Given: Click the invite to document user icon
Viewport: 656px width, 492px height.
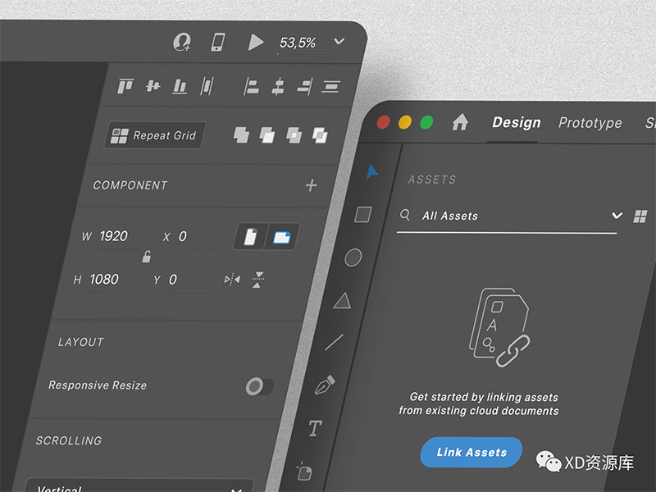Looking at the screenshot, I should click(x=182, y=42).
